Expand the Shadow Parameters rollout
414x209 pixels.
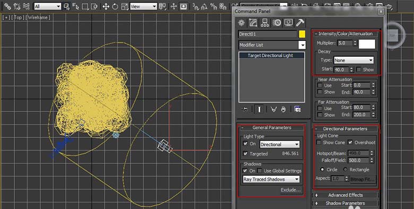[346, 203]
